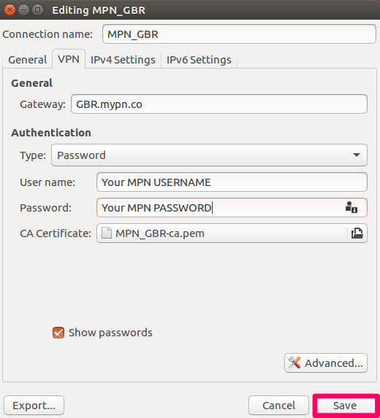Cancel editing the connection
Screen dimensions: 380x418
(x=279, y=406)
